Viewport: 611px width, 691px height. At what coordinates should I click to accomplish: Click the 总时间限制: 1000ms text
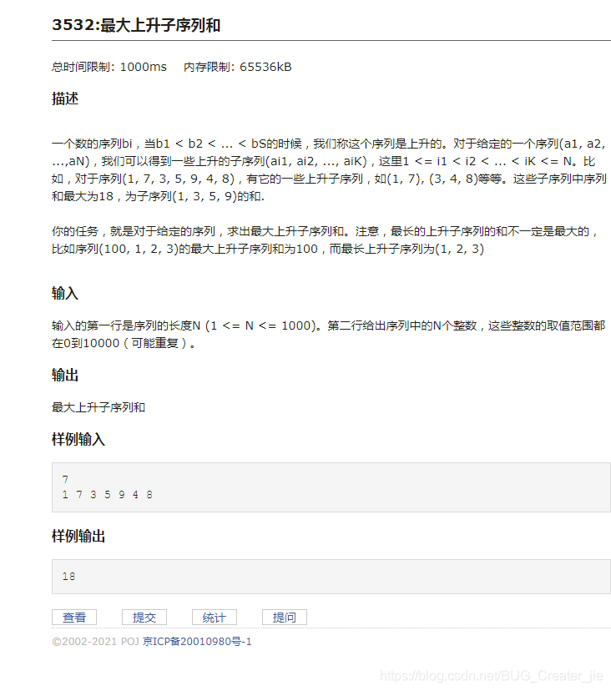click(x=109, y=67)
